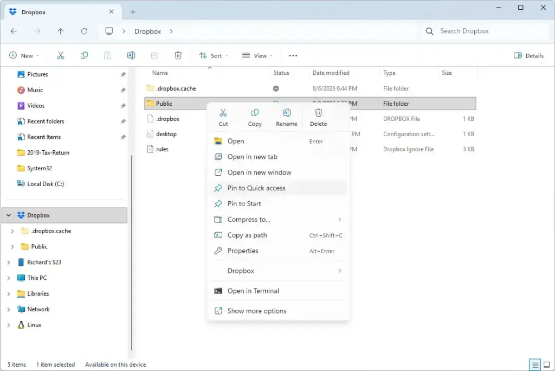Choose Copy as path
The image size is (555, 371).
pos(278,235)
